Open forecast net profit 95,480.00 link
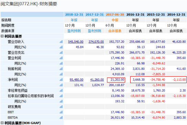Viewport: 187px width, 125px height. click(x=76, y=80)
